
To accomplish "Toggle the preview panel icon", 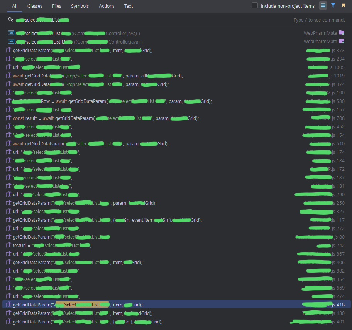I will tap(323, 6).
